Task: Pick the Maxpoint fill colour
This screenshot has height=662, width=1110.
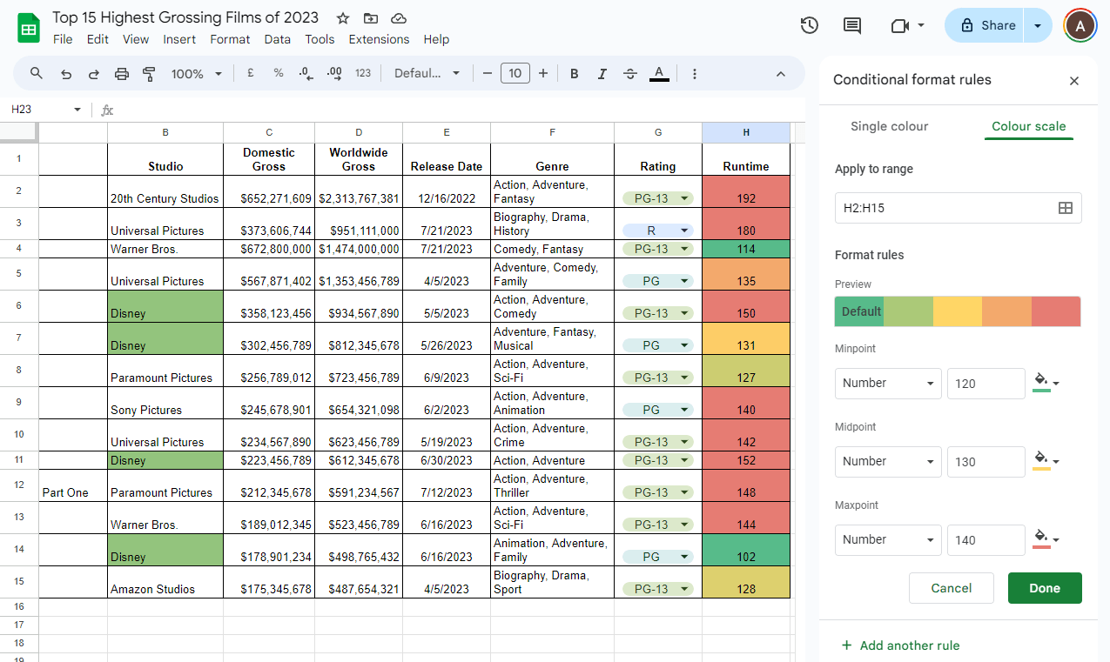Action: (x=1046, y=539)
